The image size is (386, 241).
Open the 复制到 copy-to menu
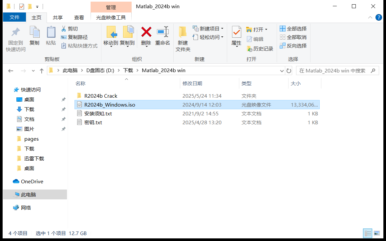(x=127, y=37)
